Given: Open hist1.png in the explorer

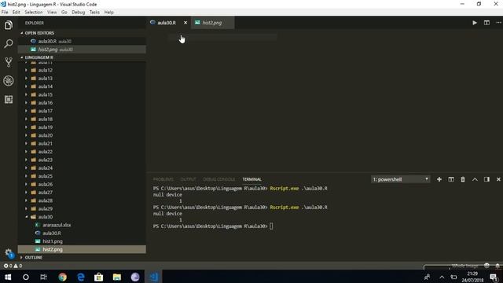Looking at the screenshot, I should [x=53, y=241].
